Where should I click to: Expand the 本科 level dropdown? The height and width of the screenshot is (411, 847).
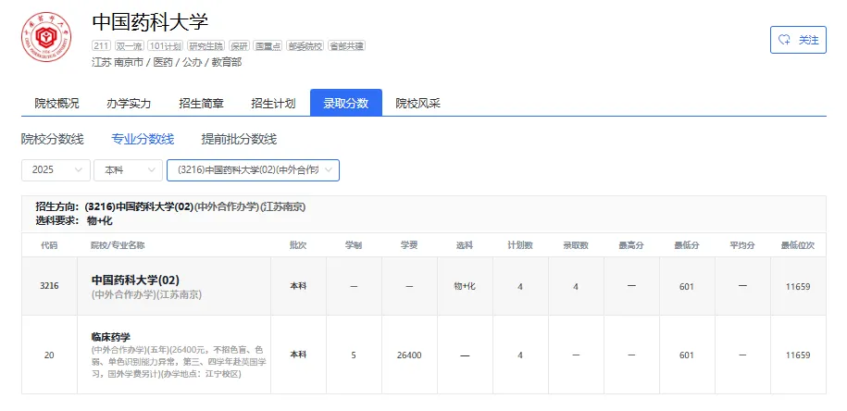pos(128,170)
